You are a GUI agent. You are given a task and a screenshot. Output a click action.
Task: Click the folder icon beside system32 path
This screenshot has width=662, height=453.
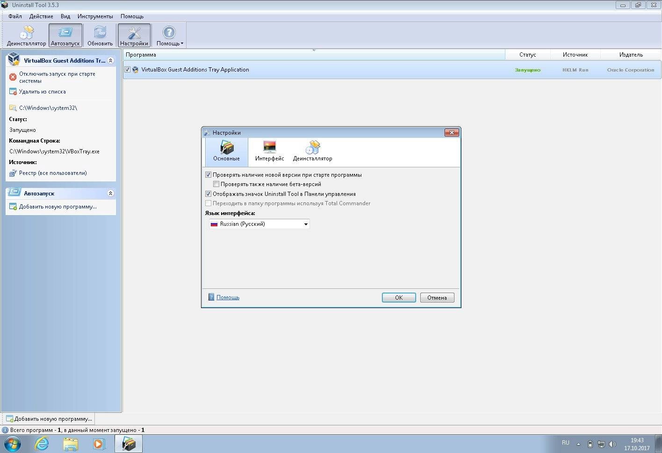click(x=13, y=108)
